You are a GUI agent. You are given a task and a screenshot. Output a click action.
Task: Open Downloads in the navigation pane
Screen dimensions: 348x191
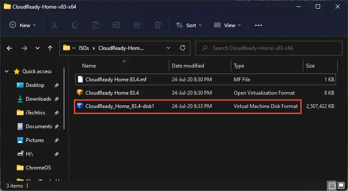click(x=38, y=99)
